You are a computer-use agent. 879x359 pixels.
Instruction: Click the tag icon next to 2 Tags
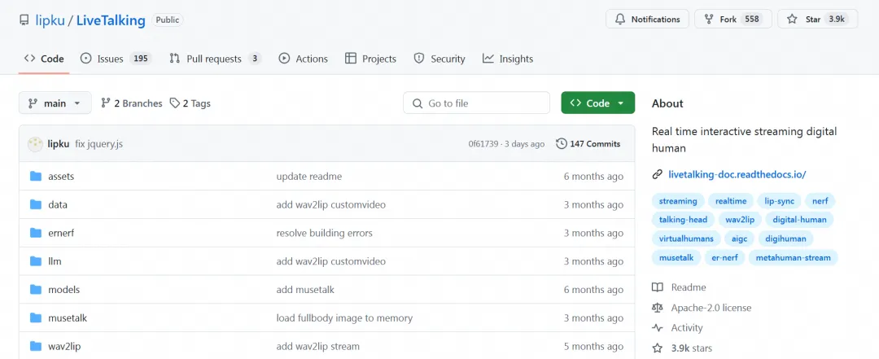175,103
